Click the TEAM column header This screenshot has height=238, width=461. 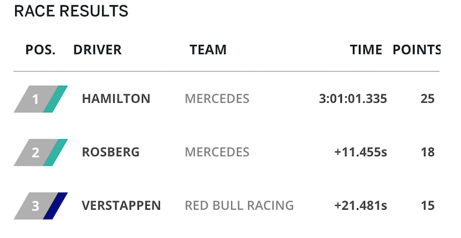pos(208,49)
